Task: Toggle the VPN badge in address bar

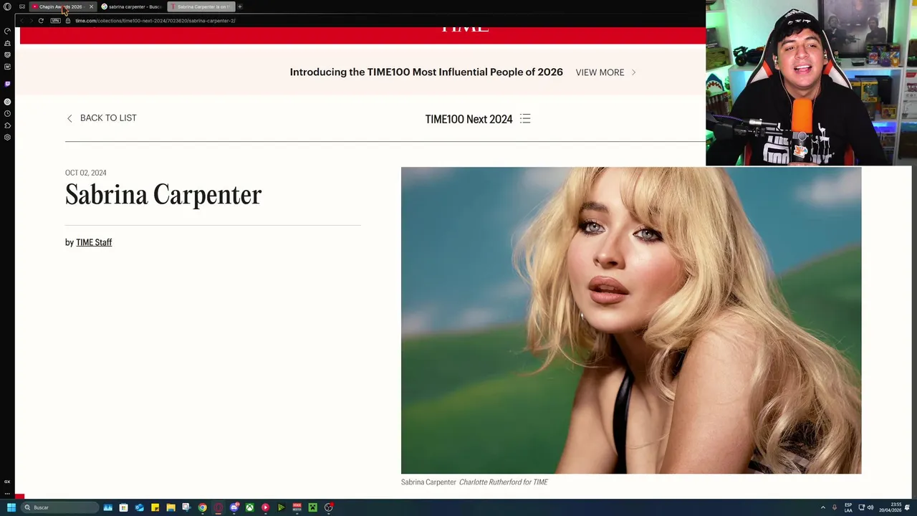Action: 55,21
